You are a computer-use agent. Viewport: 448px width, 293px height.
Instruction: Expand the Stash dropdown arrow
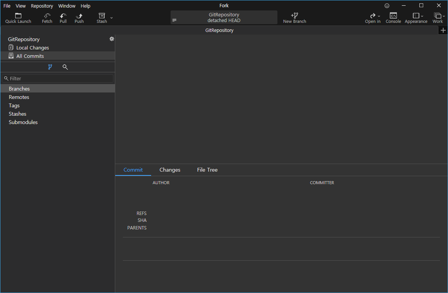(111, 18)
